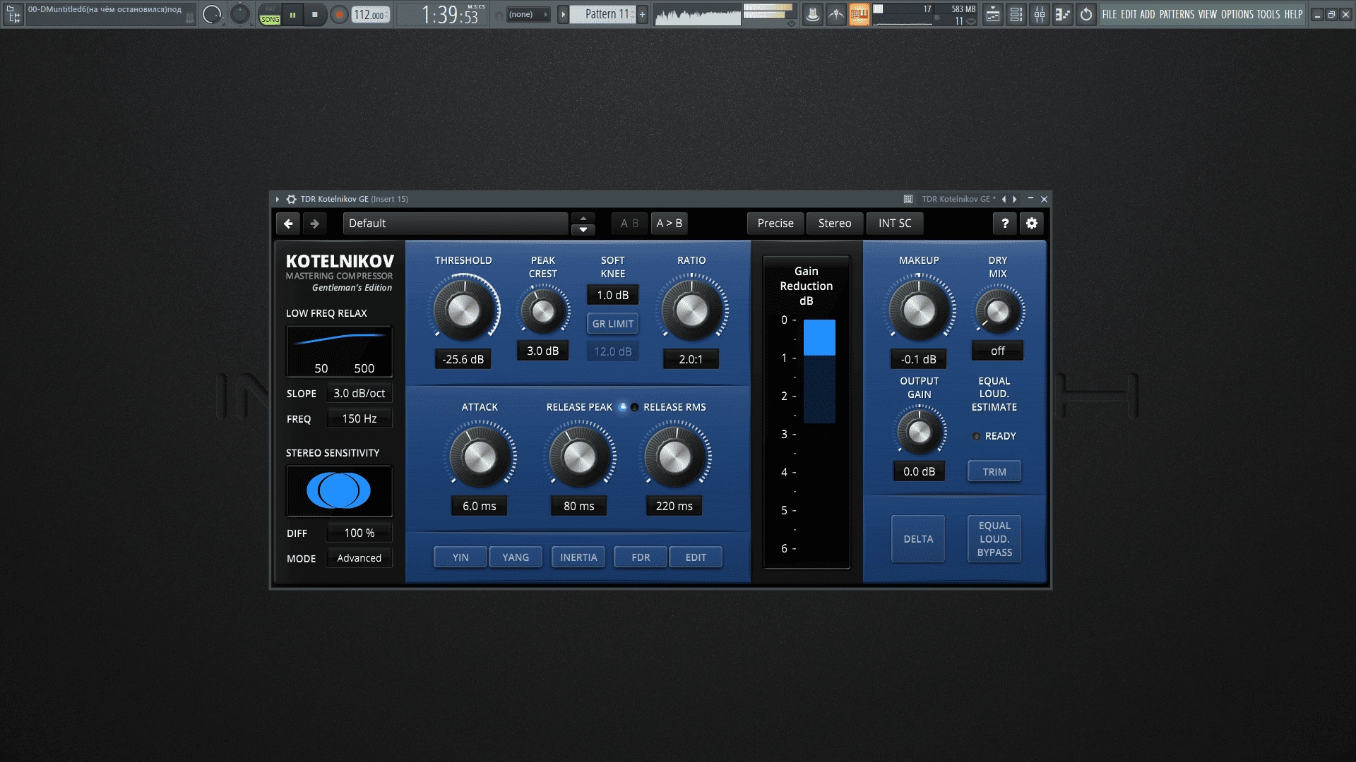Screen dimensions: 1356x762
Task: Click the TRIM button
Action: click(x=994, y=472)
